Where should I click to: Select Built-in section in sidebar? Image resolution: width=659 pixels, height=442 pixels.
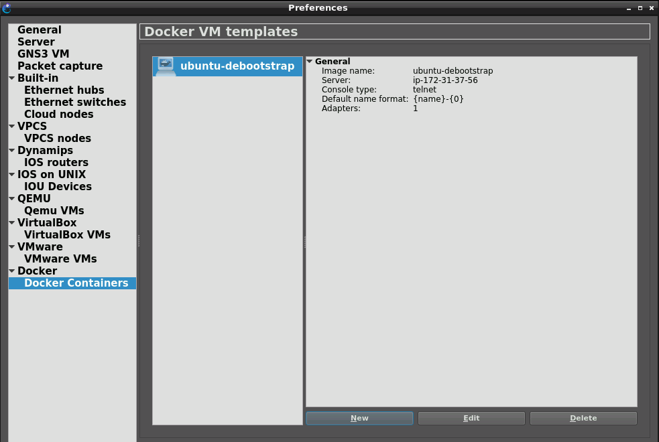click(38, 78)
